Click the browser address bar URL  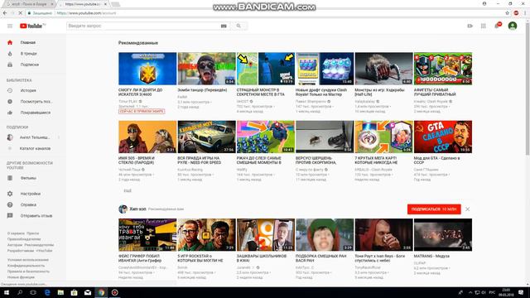(x=86, y=13)
